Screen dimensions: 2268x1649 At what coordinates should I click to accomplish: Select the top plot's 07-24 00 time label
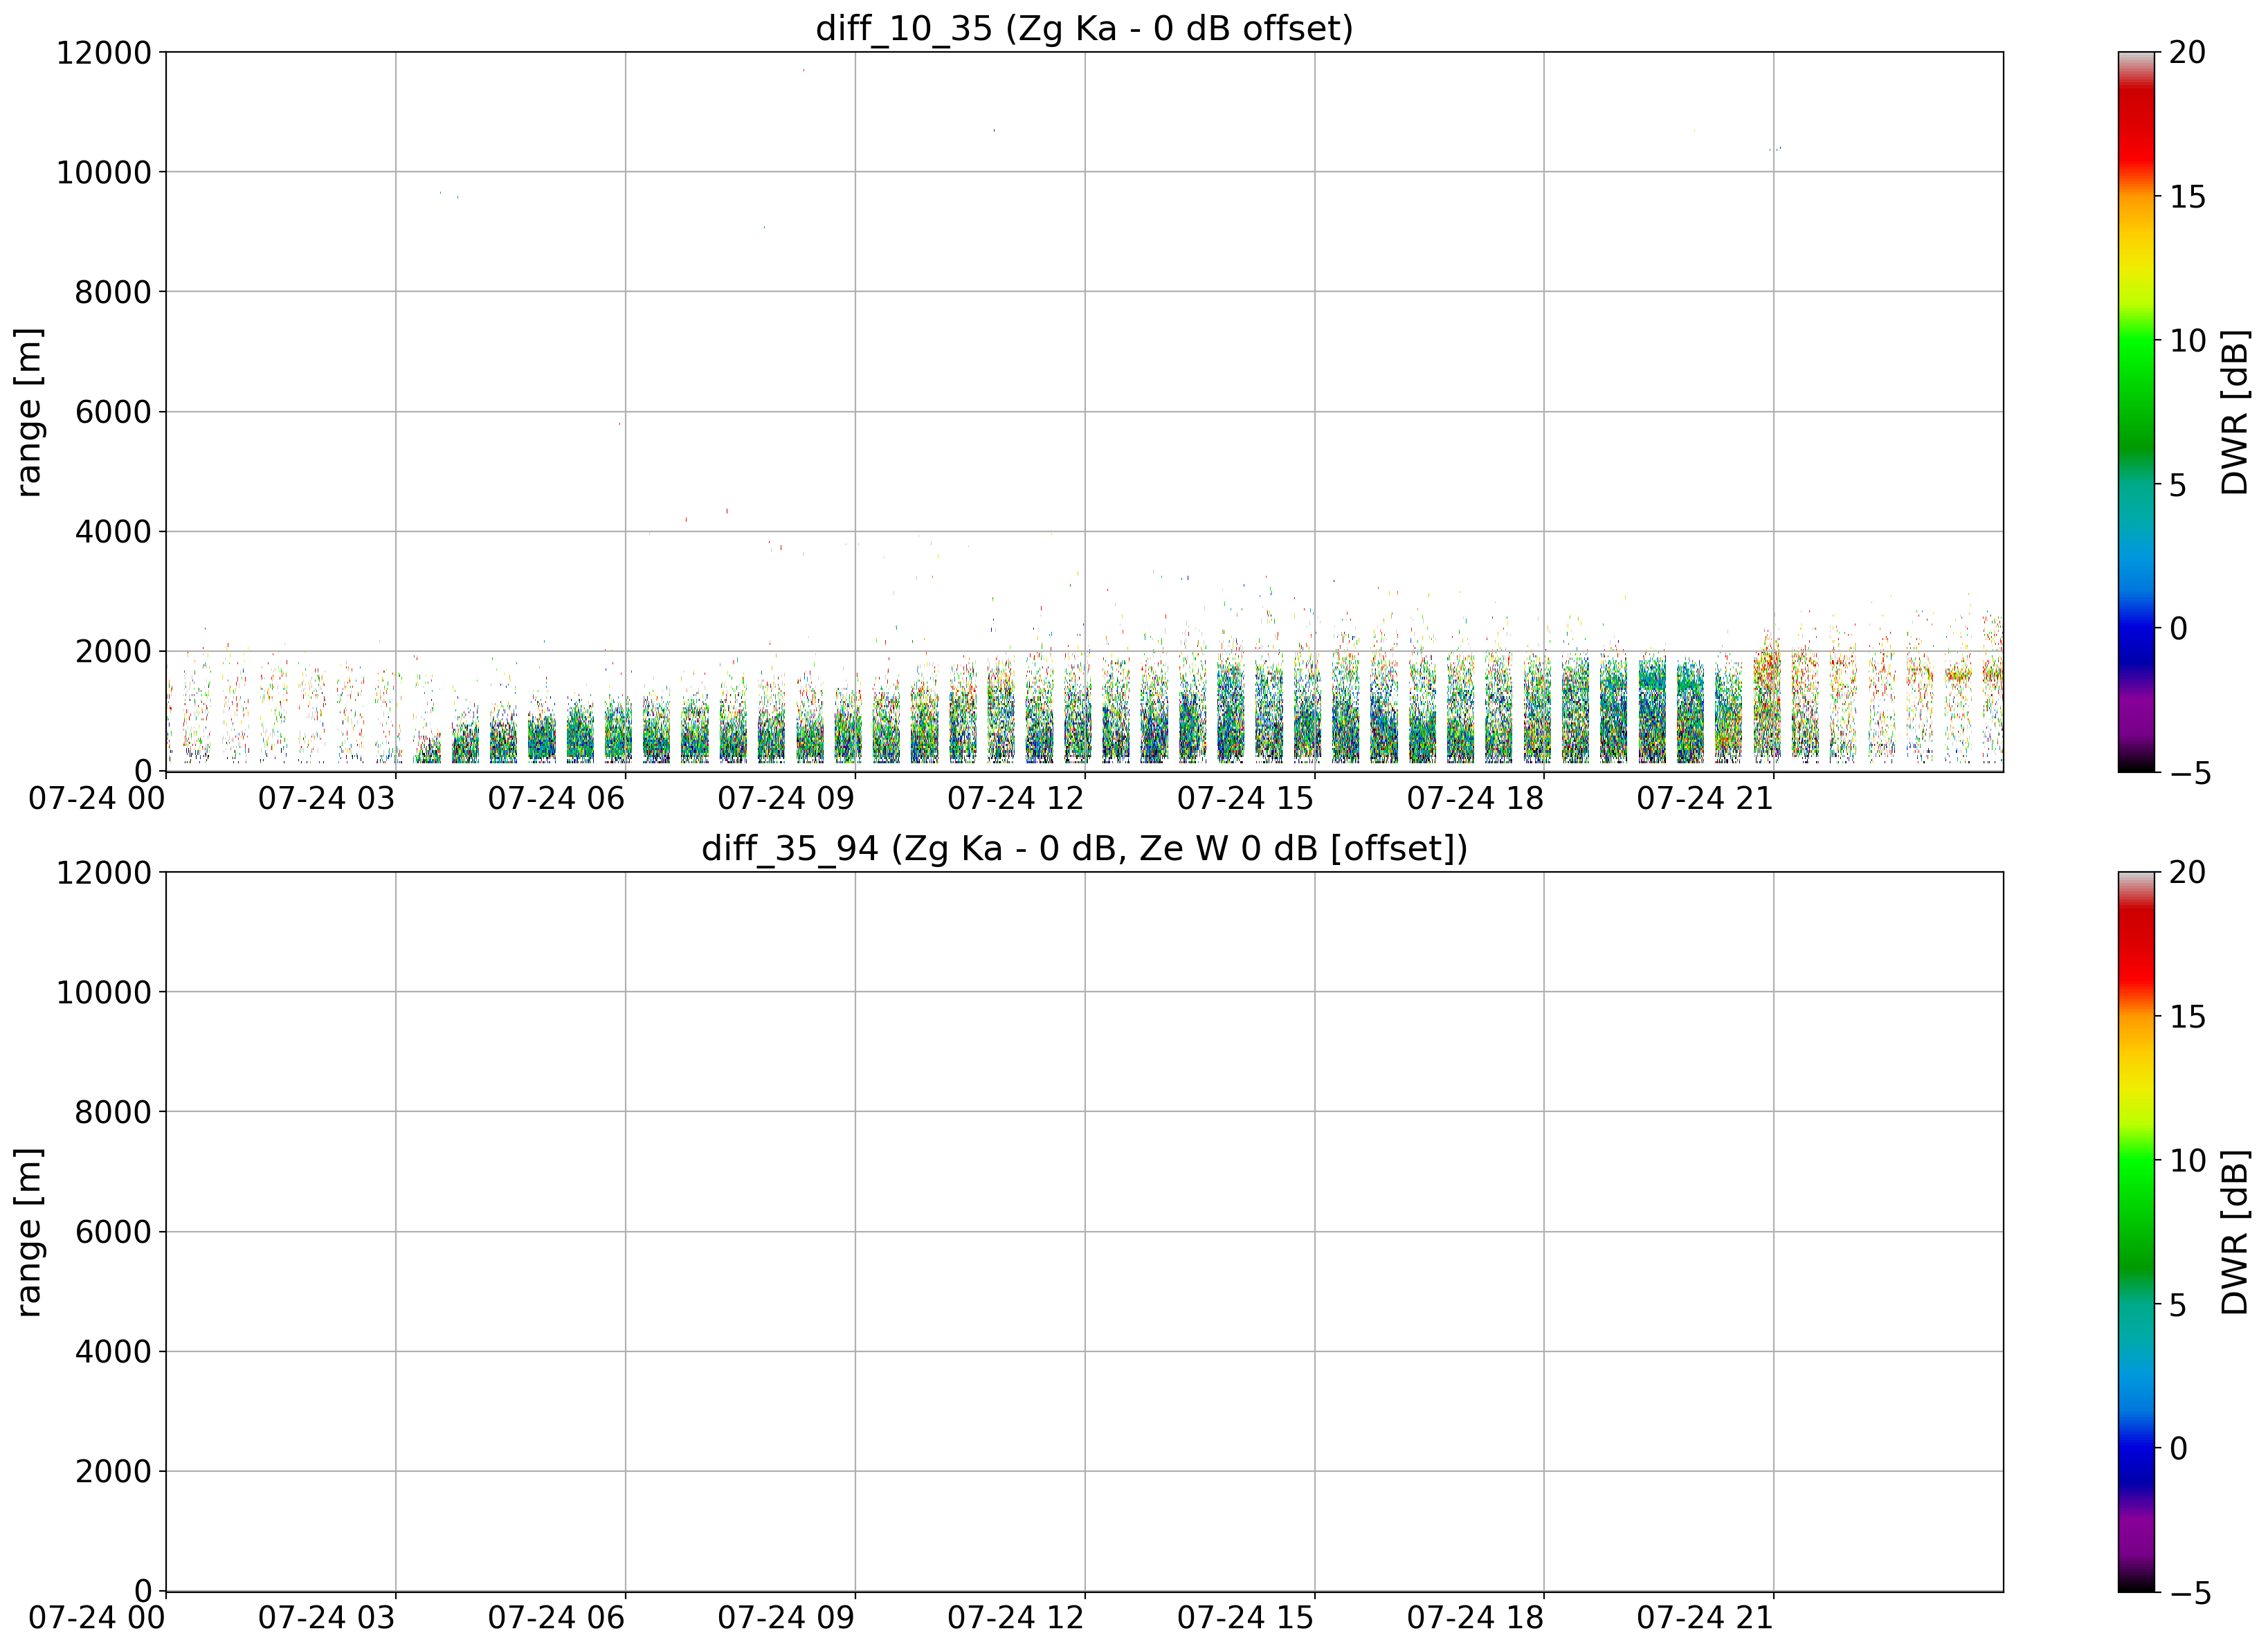97,799
